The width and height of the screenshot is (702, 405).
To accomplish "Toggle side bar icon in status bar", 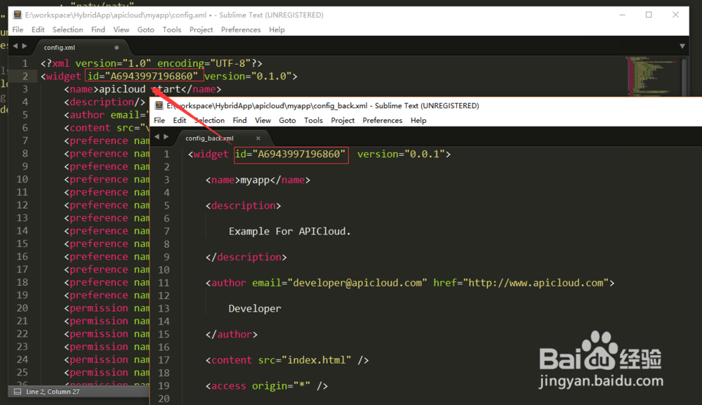I will coord(18,392).
